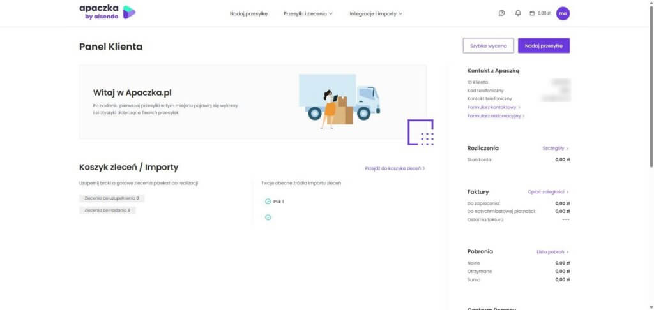This screenshot has width=654, height=310.
Task: Open the help chat icon in header
Action: [x=501, y=13]
